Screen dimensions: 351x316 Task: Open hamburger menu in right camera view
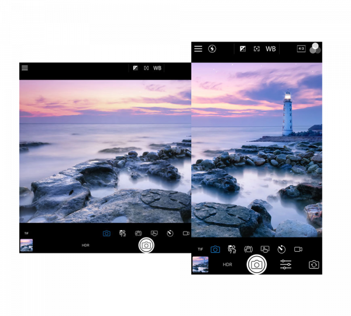(198, 49)
